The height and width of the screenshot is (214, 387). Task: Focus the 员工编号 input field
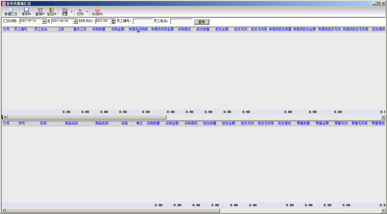point(143,21)
